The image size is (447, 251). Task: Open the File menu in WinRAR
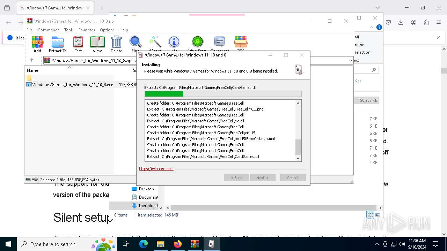pos(30,30)
